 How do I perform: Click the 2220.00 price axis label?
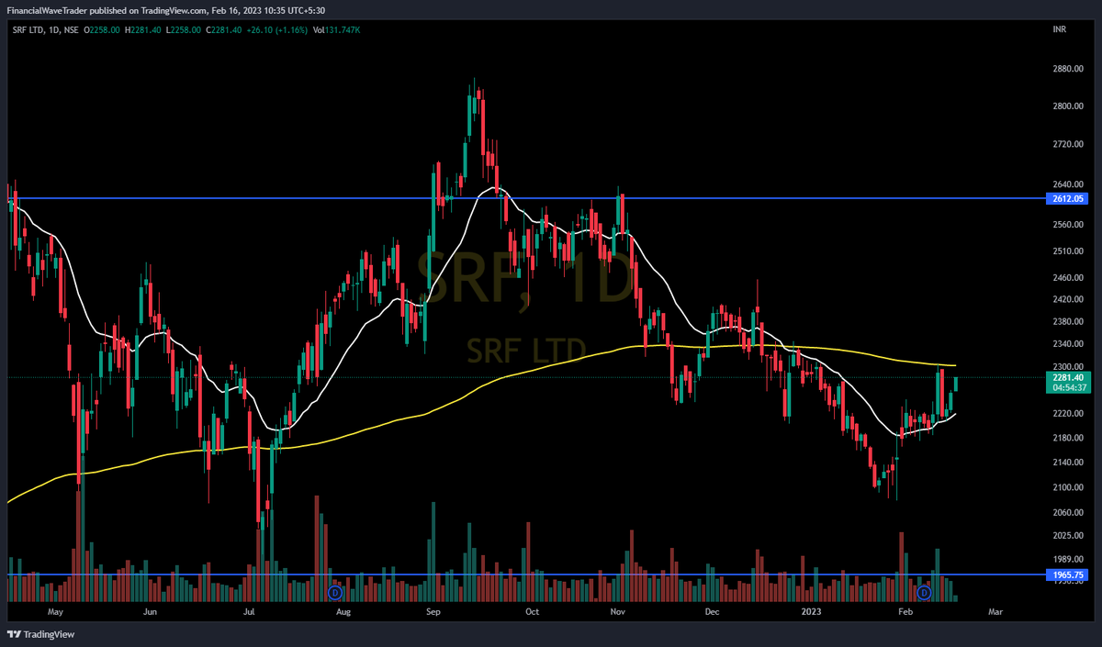point(1069,414)
